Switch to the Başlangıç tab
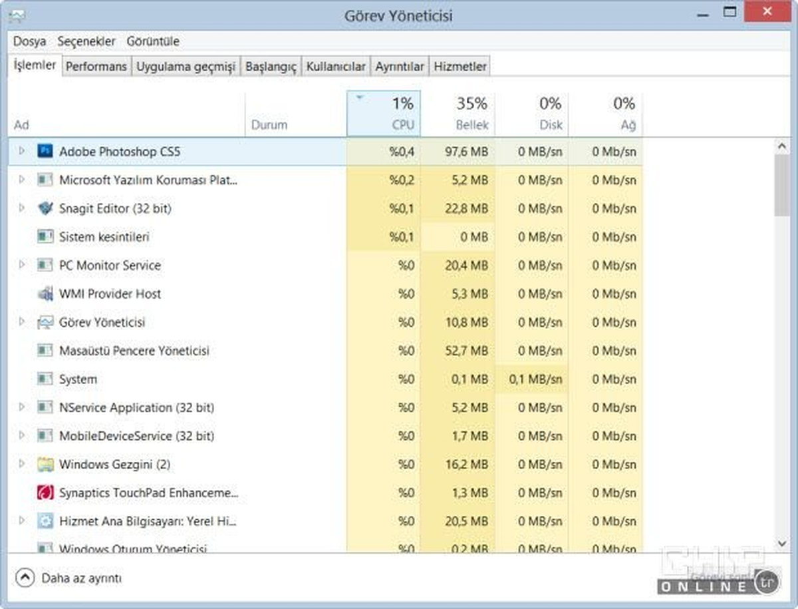 point(271,67)
